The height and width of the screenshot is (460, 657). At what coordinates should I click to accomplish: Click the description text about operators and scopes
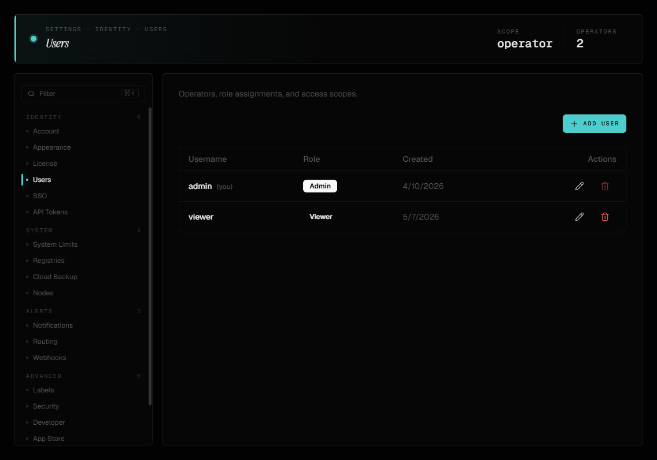pos(268,94)
